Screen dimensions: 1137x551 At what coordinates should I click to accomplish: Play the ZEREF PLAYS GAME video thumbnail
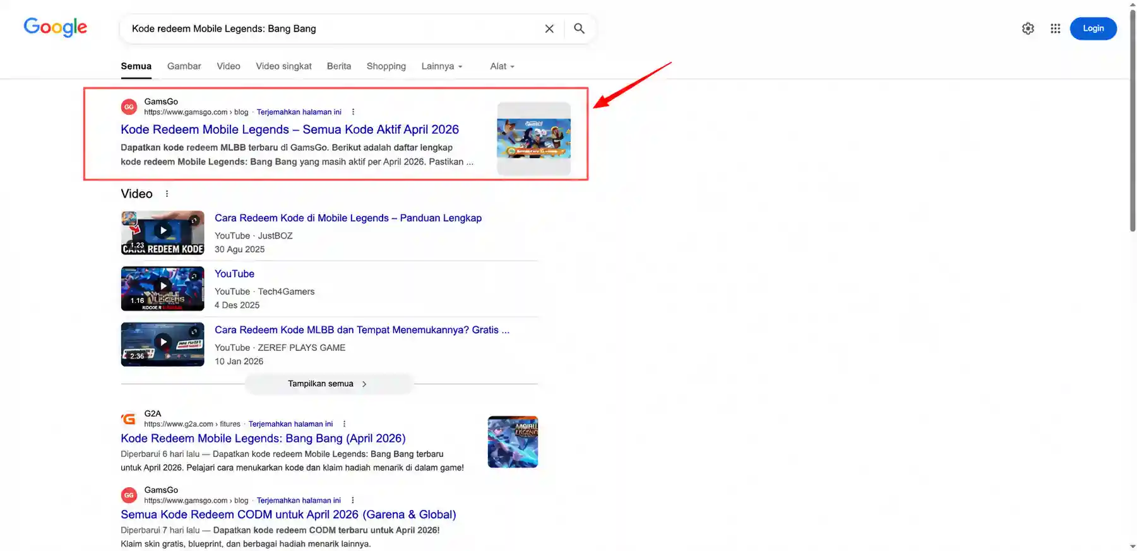(x=162, y=345)
